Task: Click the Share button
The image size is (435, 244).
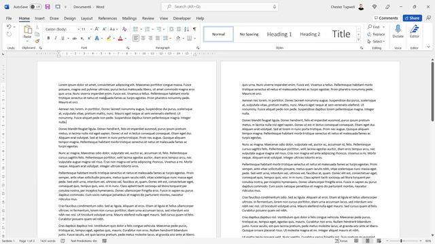Action: (413, 18)
